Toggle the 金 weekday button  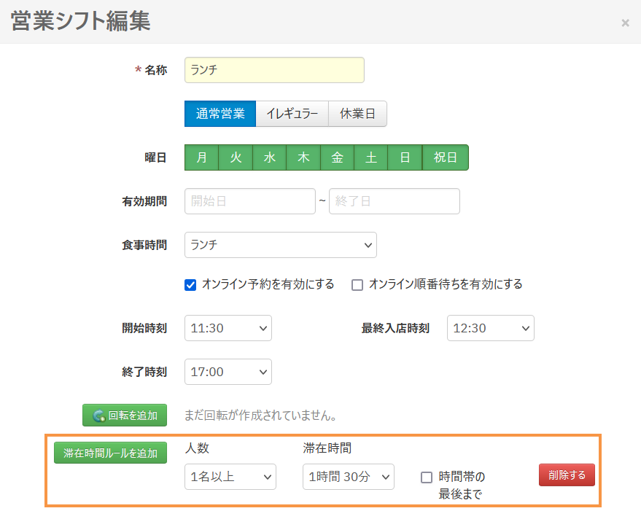pos(337,157)
